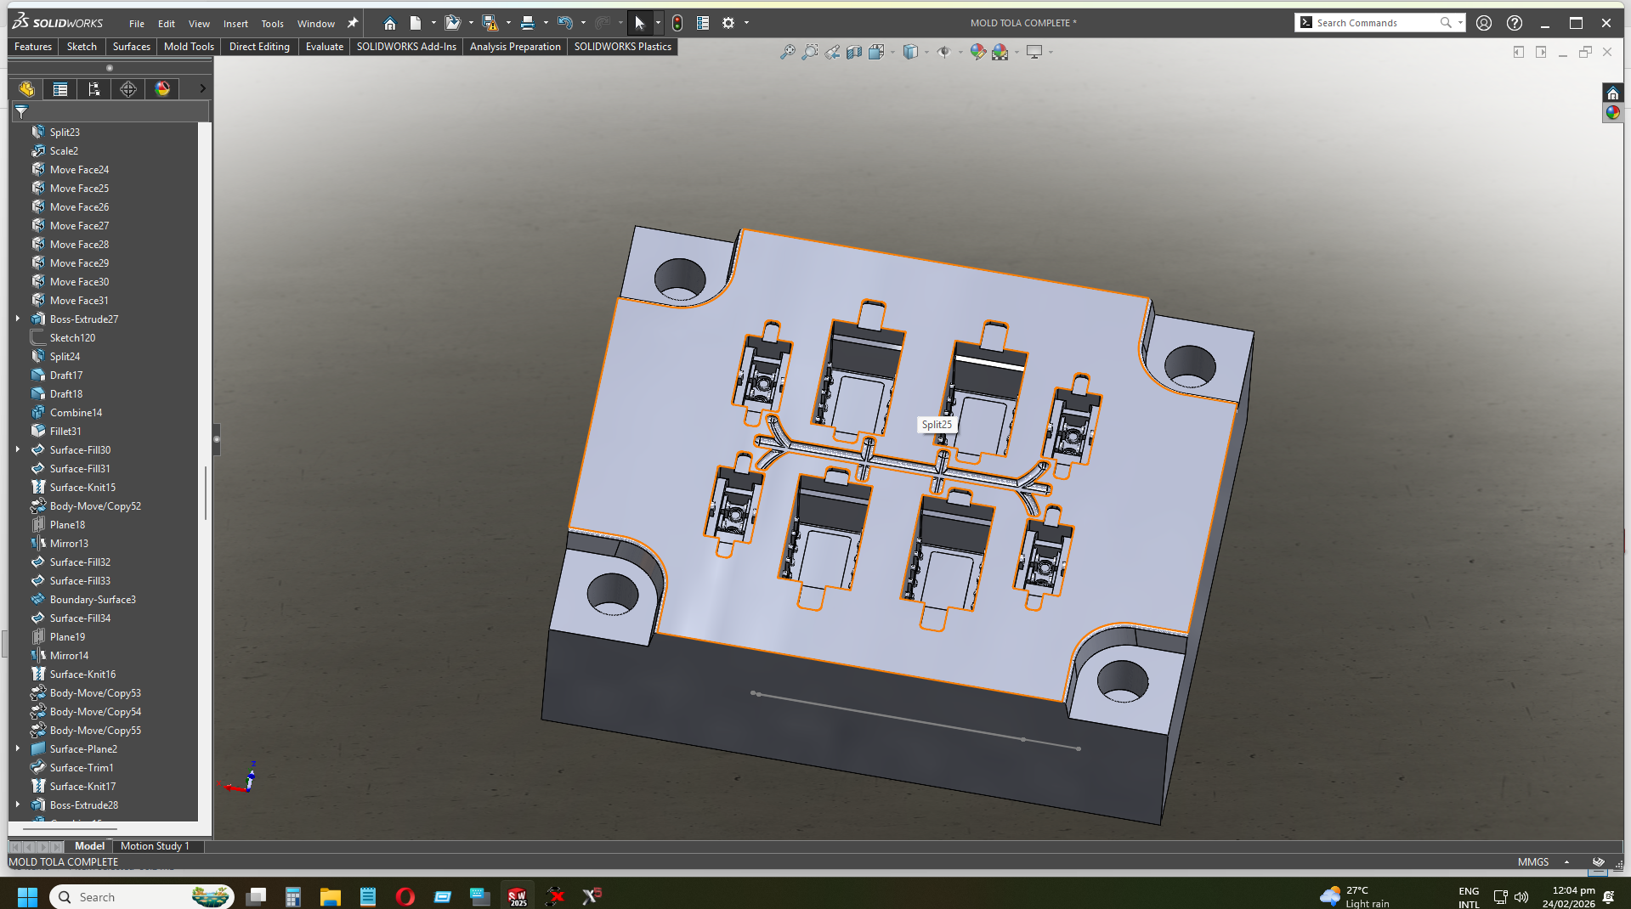The width and height of the screenshot is (1631, 909).
Task: Pin the SOLIDWORKS menu bar
Action: click(353, 23)
